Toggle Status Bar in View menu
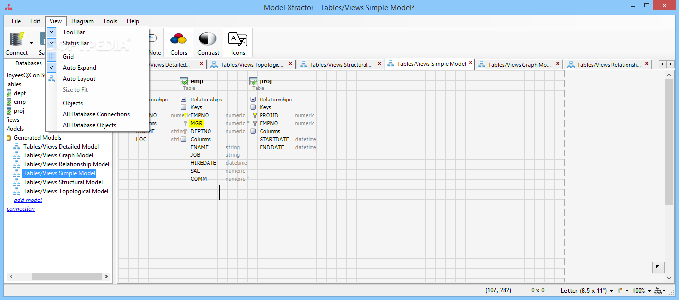679x300 pixels. click(x=97, y=43)
